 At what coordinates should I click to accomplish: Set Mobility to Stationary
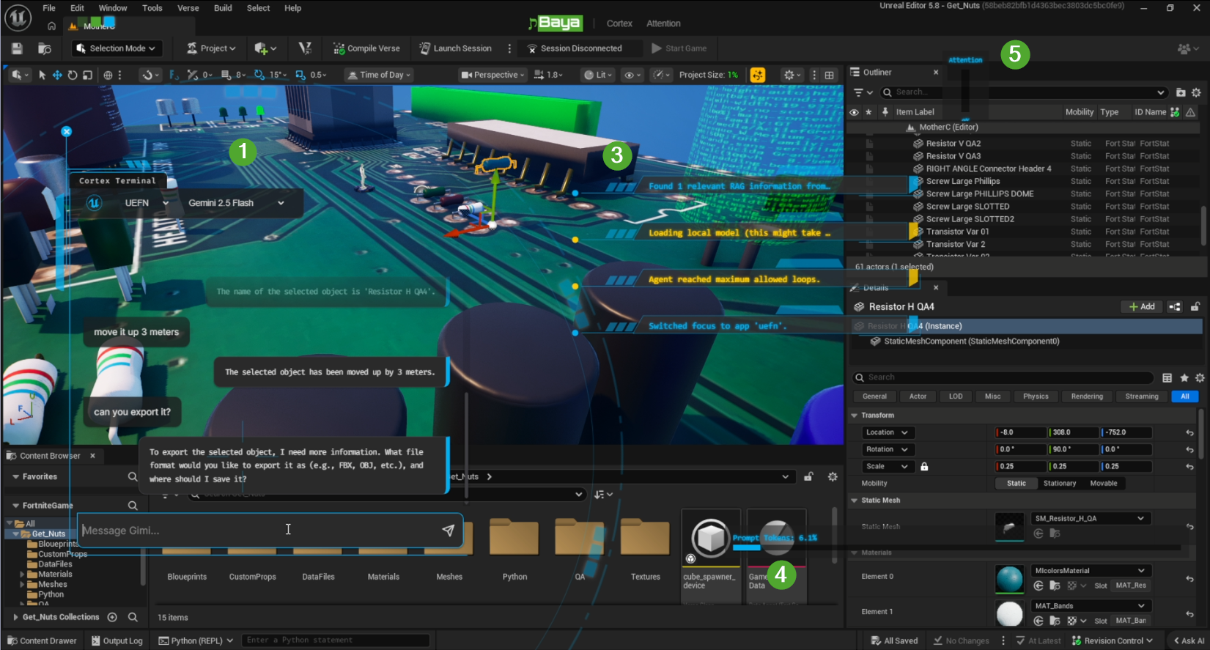(1060, 484)
